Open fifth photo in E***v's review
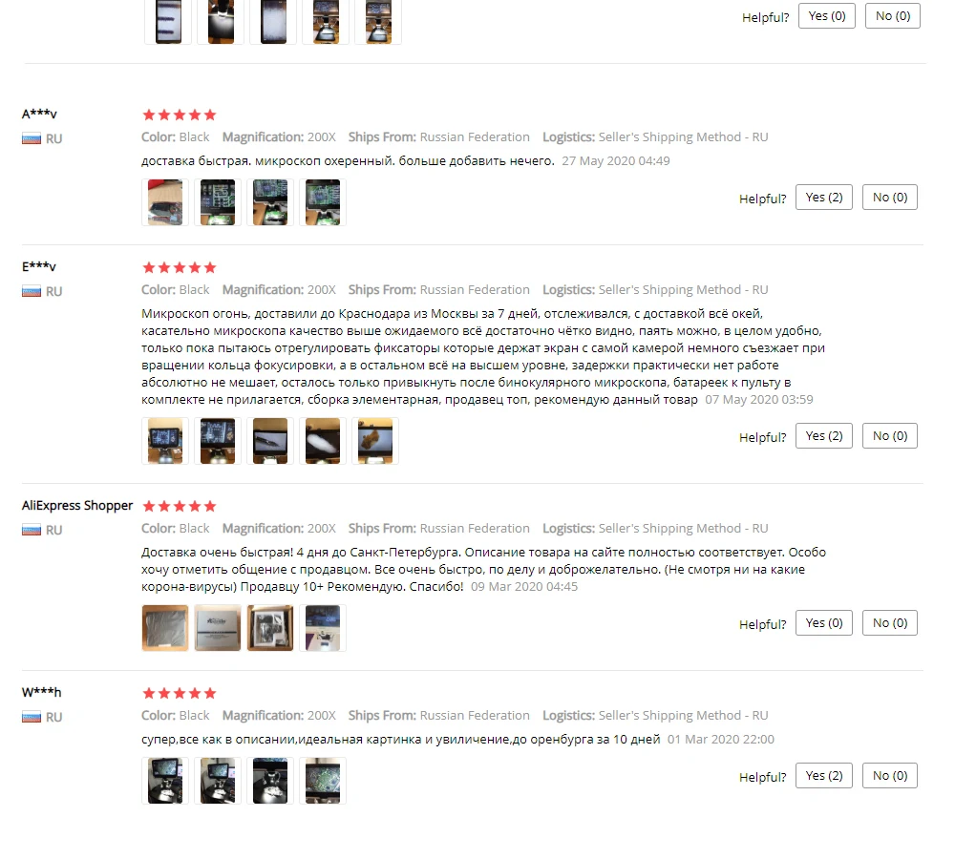This screenshot has height=859, width=955. (x=375, y=441)
